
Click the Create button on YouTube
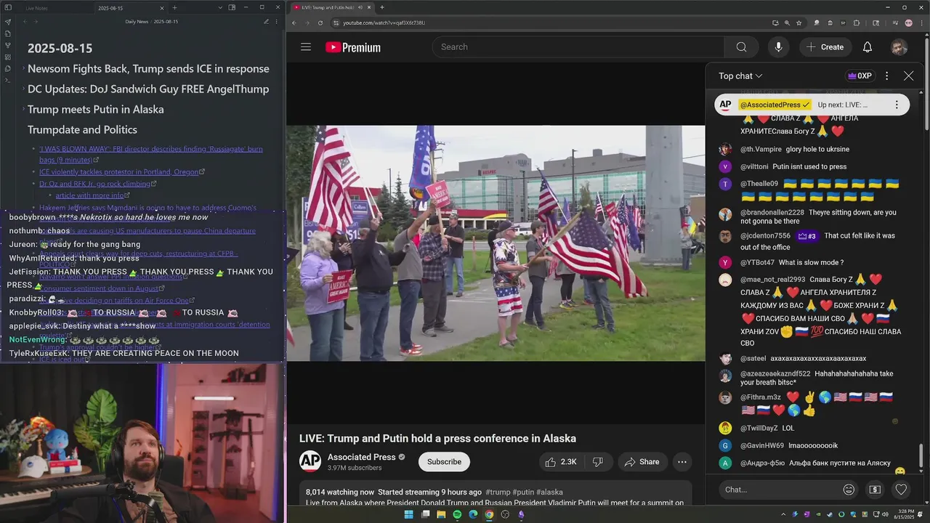(x=825, y=47)
